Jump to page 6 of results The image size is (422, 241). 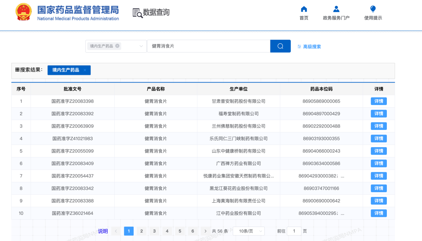pyautogui.click(x=193, y=231)
